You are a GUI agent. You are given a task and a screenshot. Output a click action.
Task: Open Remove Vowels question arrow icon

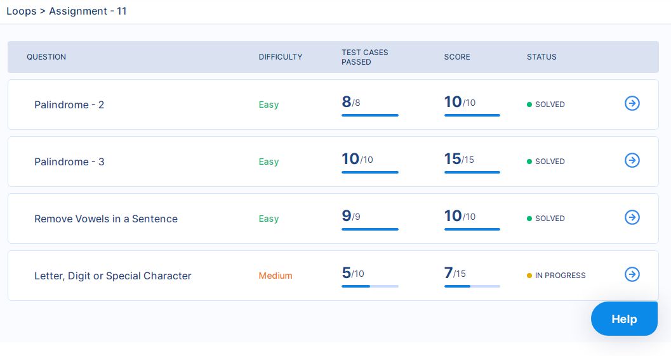click(x=632, y=217)
